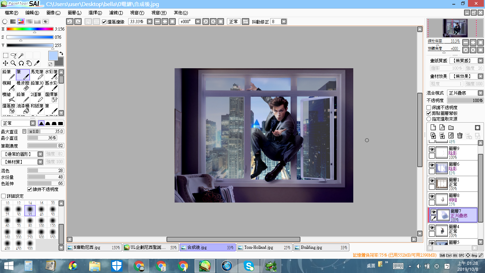Select the rotate view tool
The image size is (485, 273).
[x=21, y=63]
